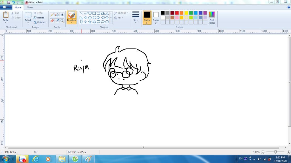This screenshot has width=291, height=163.
Task: Open the Paste dropdown arrow
Action: 6,23
